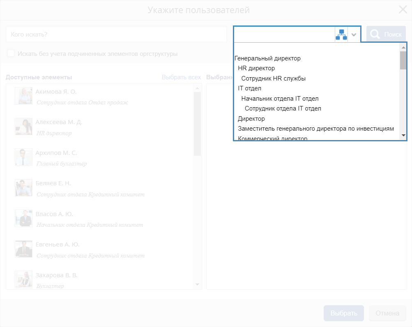This screenshot has width=412, height=327.
Task: Focus the 'Кого искать?' search field
Action: click(x=116, y=34)
